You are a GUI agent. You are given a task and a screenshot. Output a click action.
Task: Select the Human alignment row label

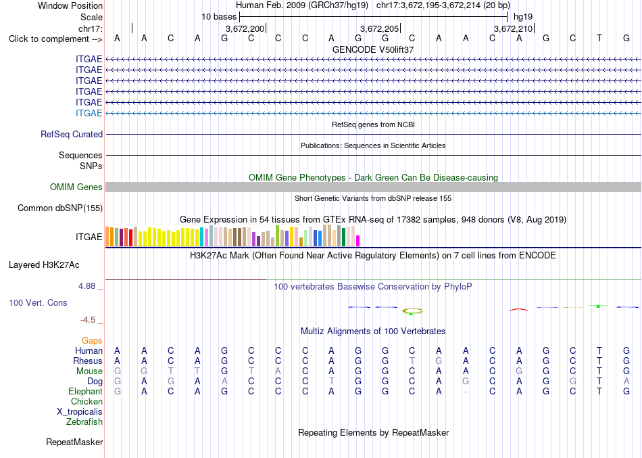coord(89,351)
